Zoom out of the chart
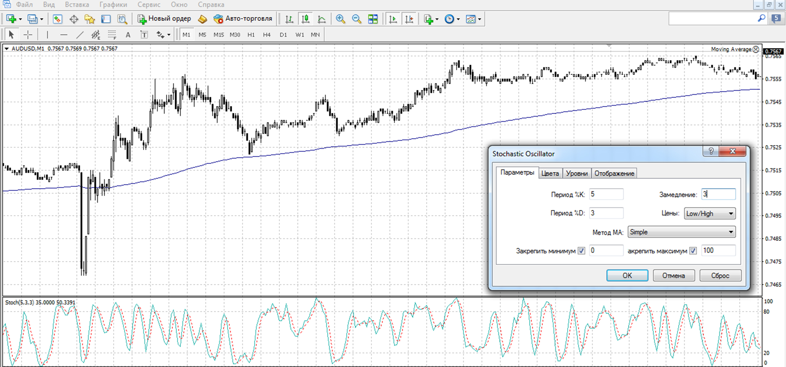 point(357,19)
